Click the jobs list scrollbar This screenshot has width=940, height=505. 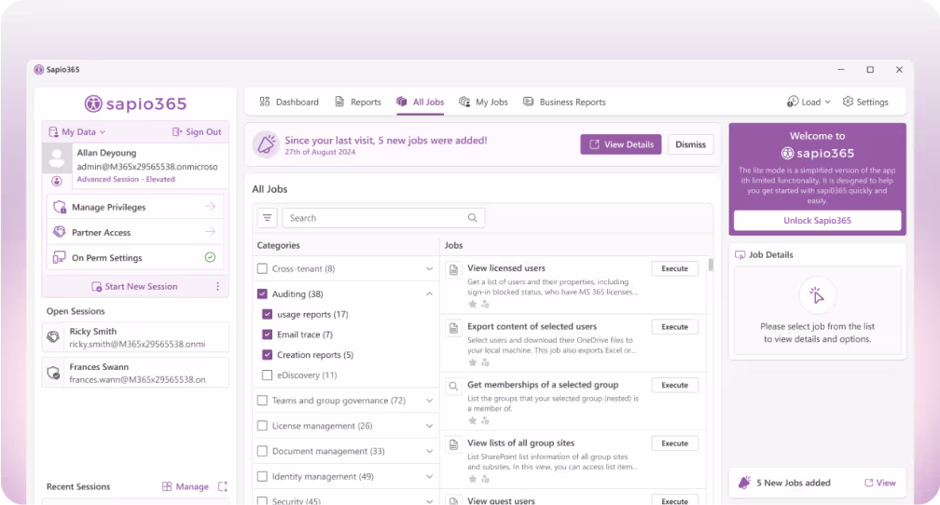pyautogui.click(x=711, y=265)
